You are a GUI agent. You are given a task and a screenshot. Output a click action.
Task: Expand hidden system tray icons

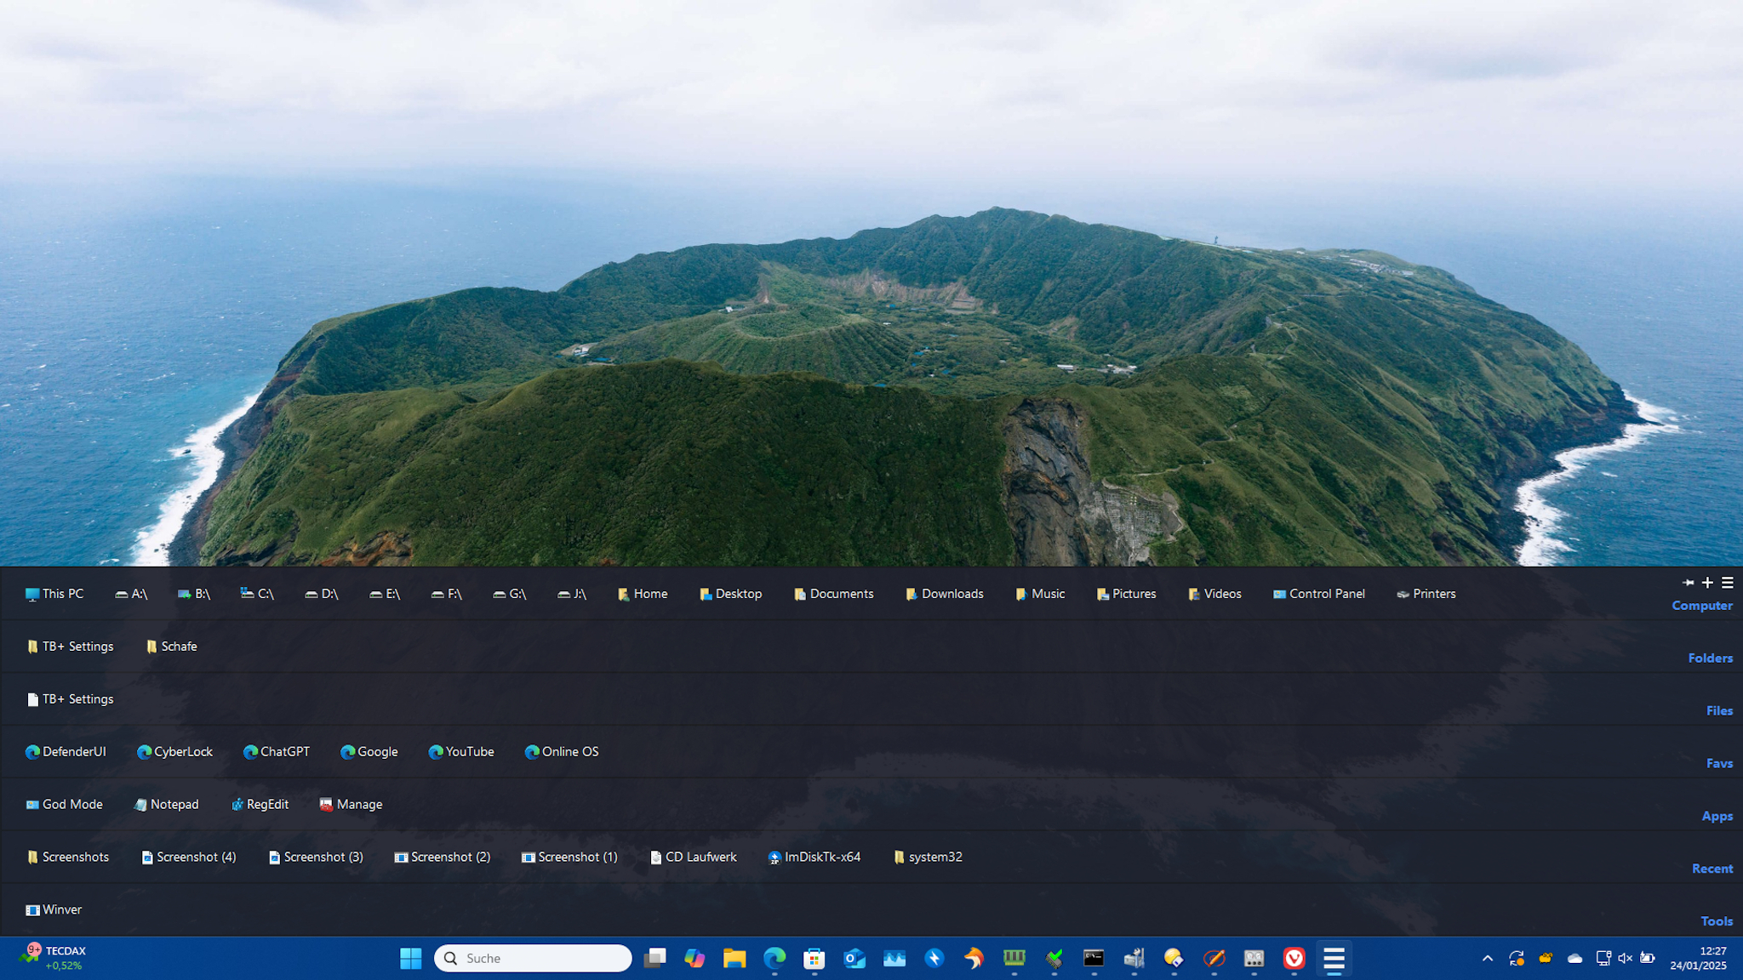(x=1487, y=958)
